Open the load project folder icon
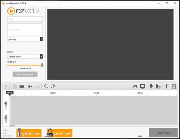 (22, 86)
